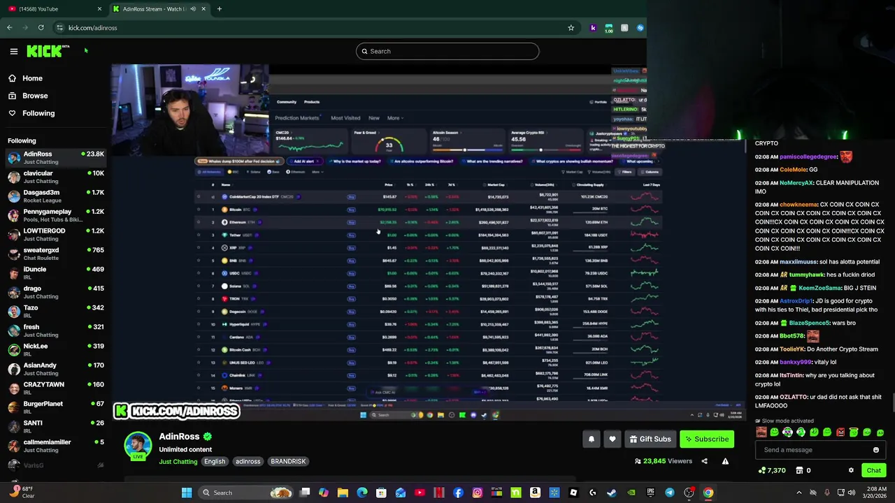This screenshot has height=503, width=895.
Task: Open Telegram from the taskbar
Action: [x=669, y=493]
